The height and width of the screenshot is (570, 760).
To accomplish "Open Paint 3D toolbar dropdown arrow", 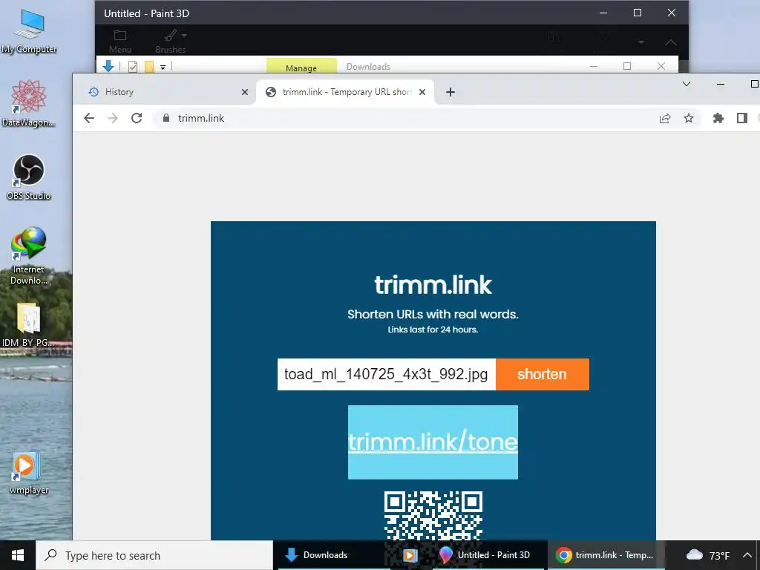I will (641, 42).
